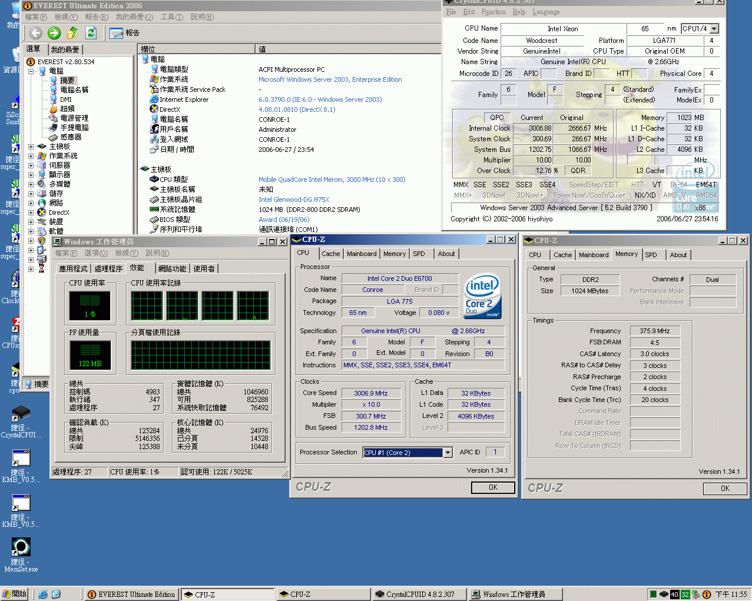Screen dimensions: 752x601
Task: Click the black chip icon in system tray
Action: [x=664, y=595]
